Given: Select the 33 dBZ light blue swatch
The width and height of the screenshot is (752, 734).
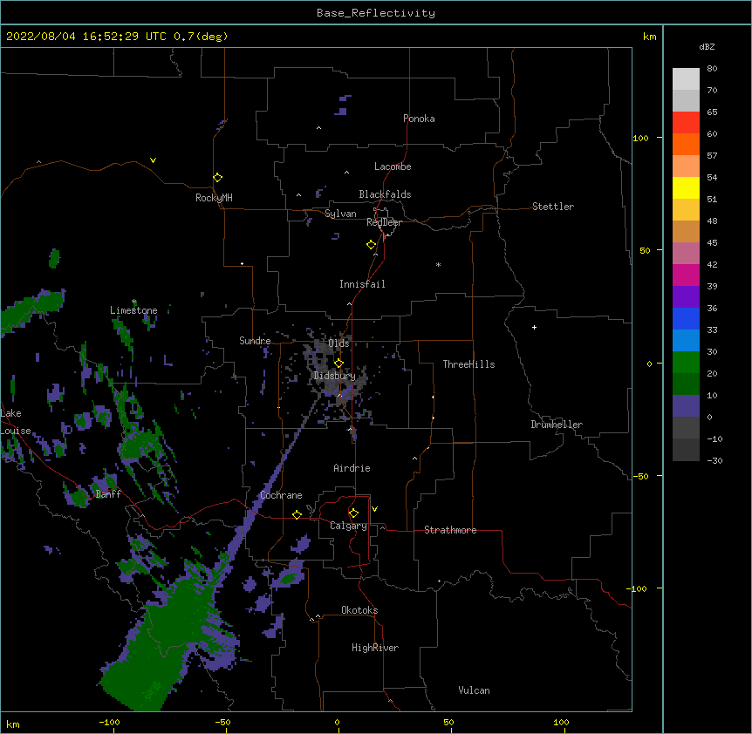Looking at the screenshot, I should pyautogui.click(x=686, y=340).
